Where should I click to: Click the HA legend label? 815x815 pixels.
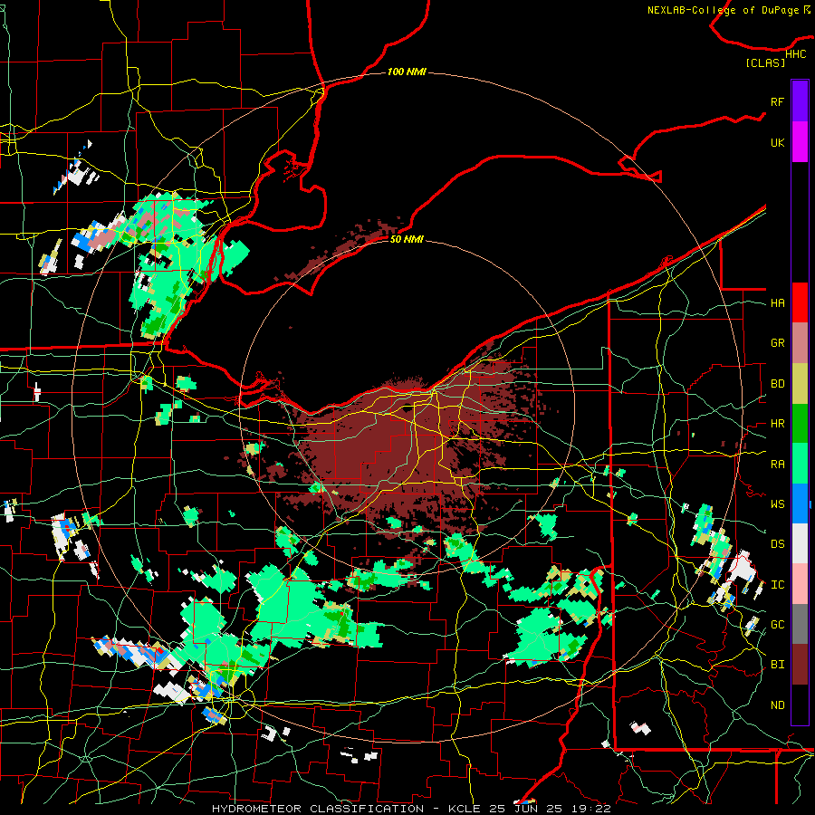(x=777, y=303)
